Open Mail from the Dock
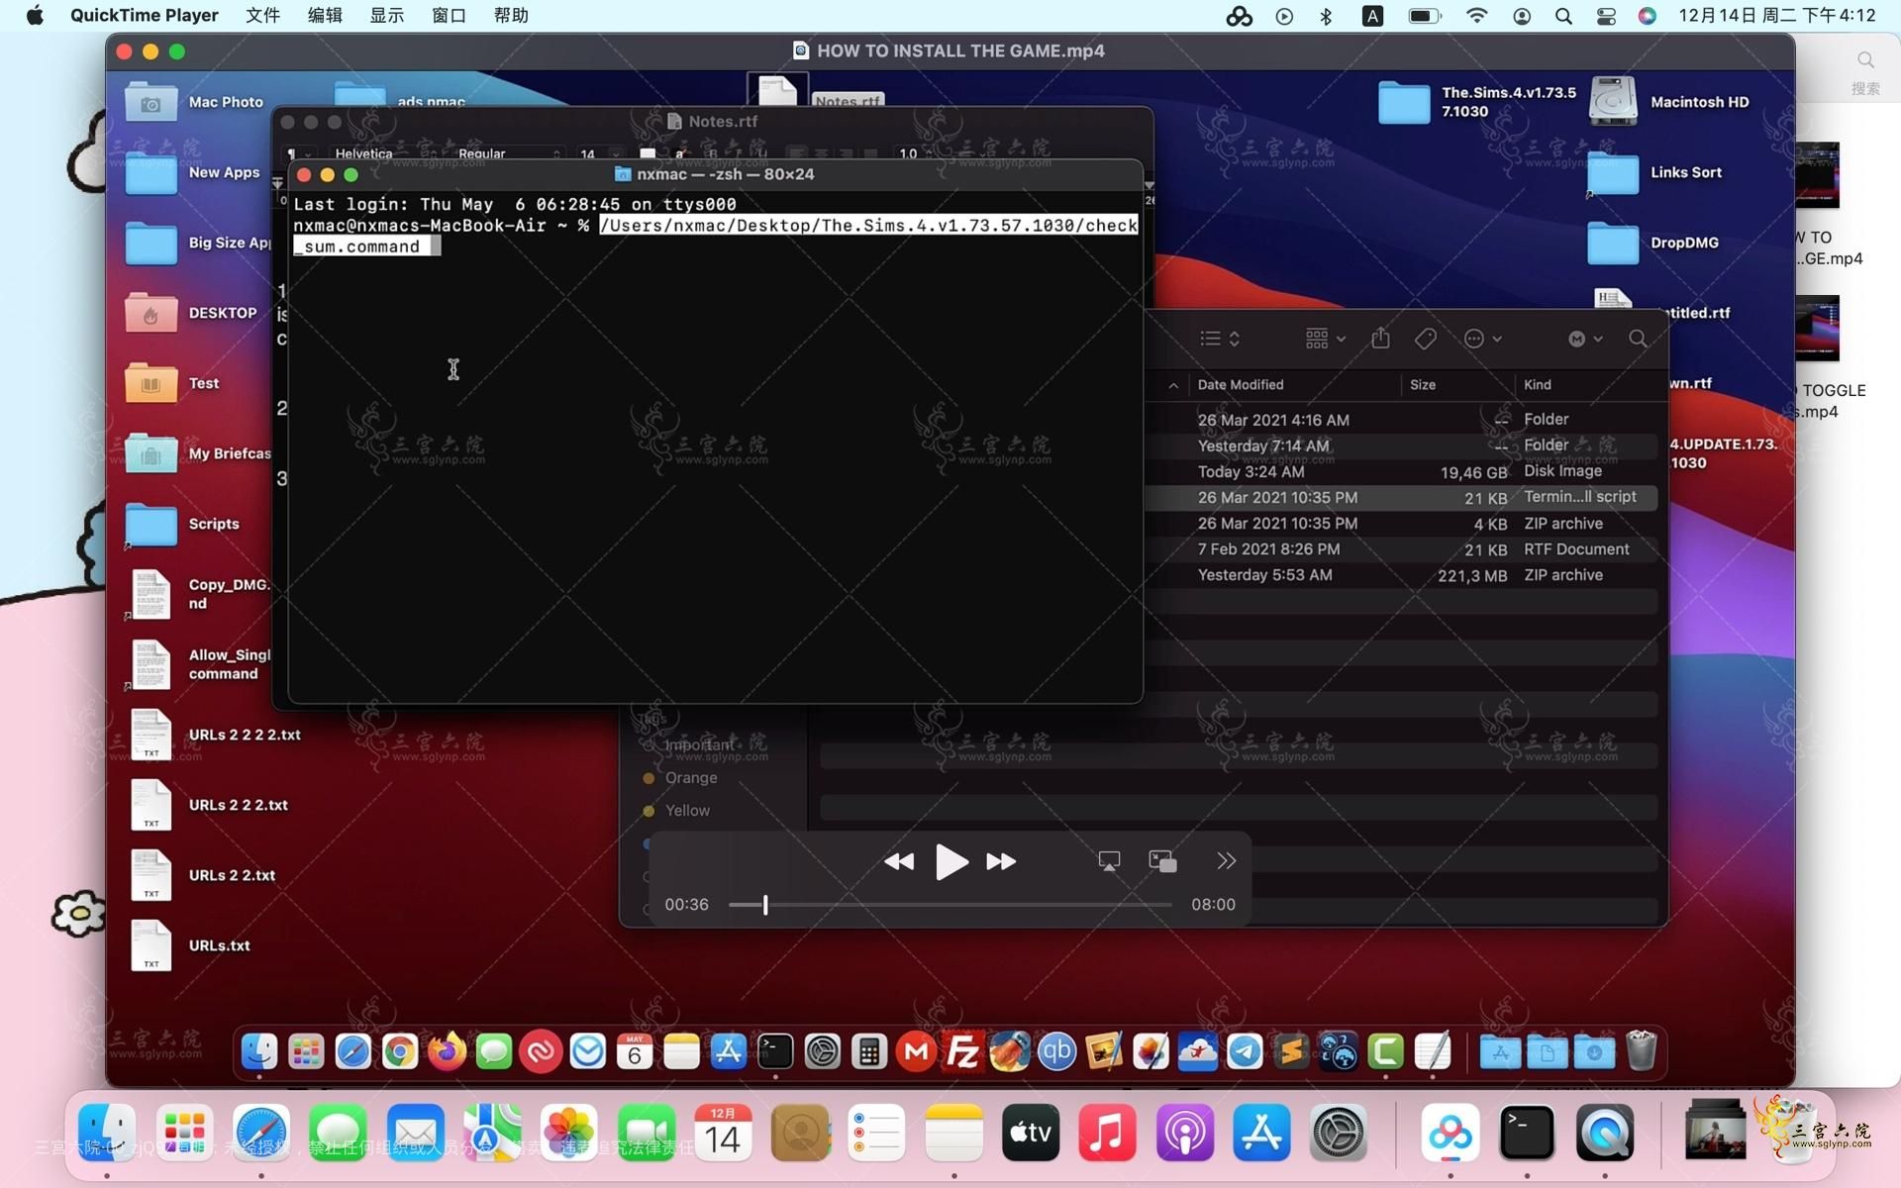 pos(415,1132)
